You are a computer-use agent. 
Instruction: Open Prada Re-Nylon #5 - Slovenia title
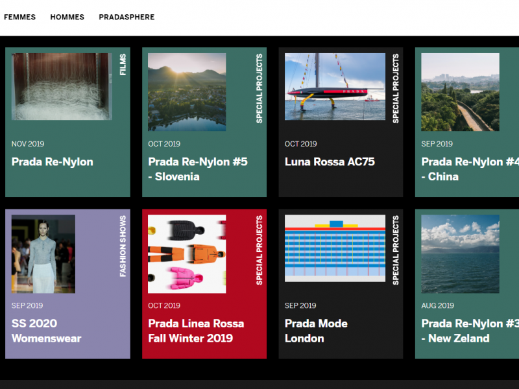tap(198, 169)
